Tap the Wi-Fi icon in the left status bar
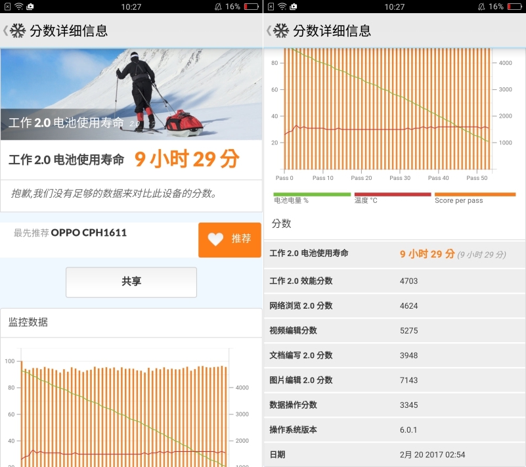Image resolution: width=526 pixels, height=467 pixels. point(19,7)
